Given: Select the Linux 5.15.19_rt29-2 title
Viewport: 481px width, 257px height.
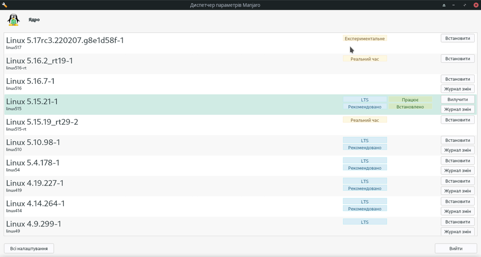Looking at the screenshot, I should 42,122.
